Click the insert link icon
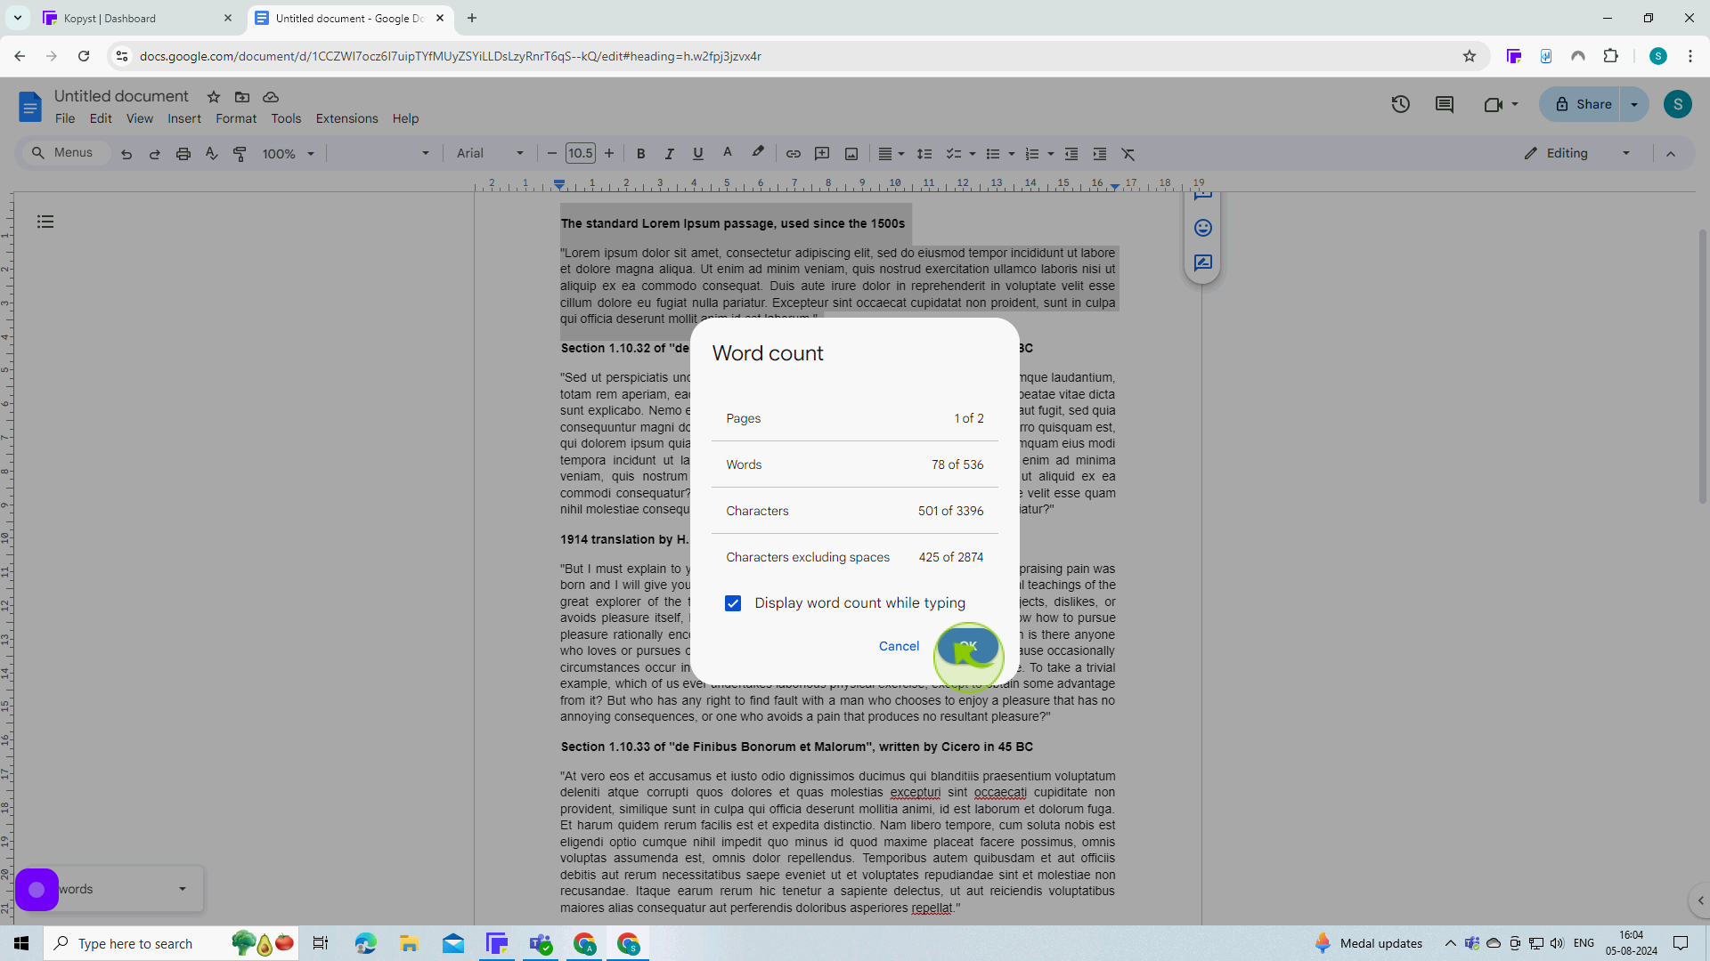This screenshot has height=961, width=1710. point(793,154)
